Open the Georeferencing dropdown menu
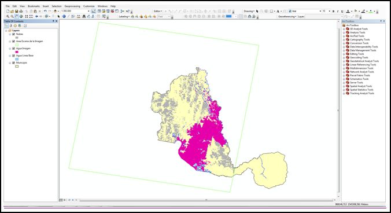391x213 pixels. point(287,16)
